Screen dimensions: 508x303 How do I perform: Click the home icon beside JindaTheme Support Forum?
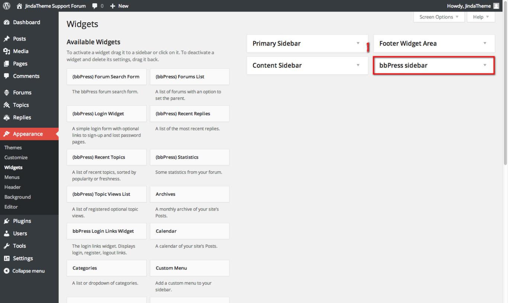pyautogui.click(x=19, y=6)
